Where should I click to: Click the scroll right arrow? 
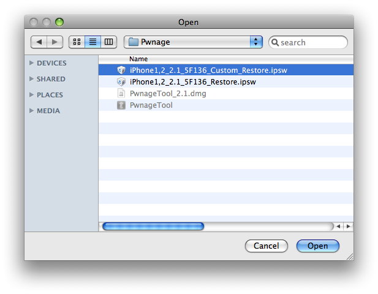pyautogui.click(x=349, y=226)
